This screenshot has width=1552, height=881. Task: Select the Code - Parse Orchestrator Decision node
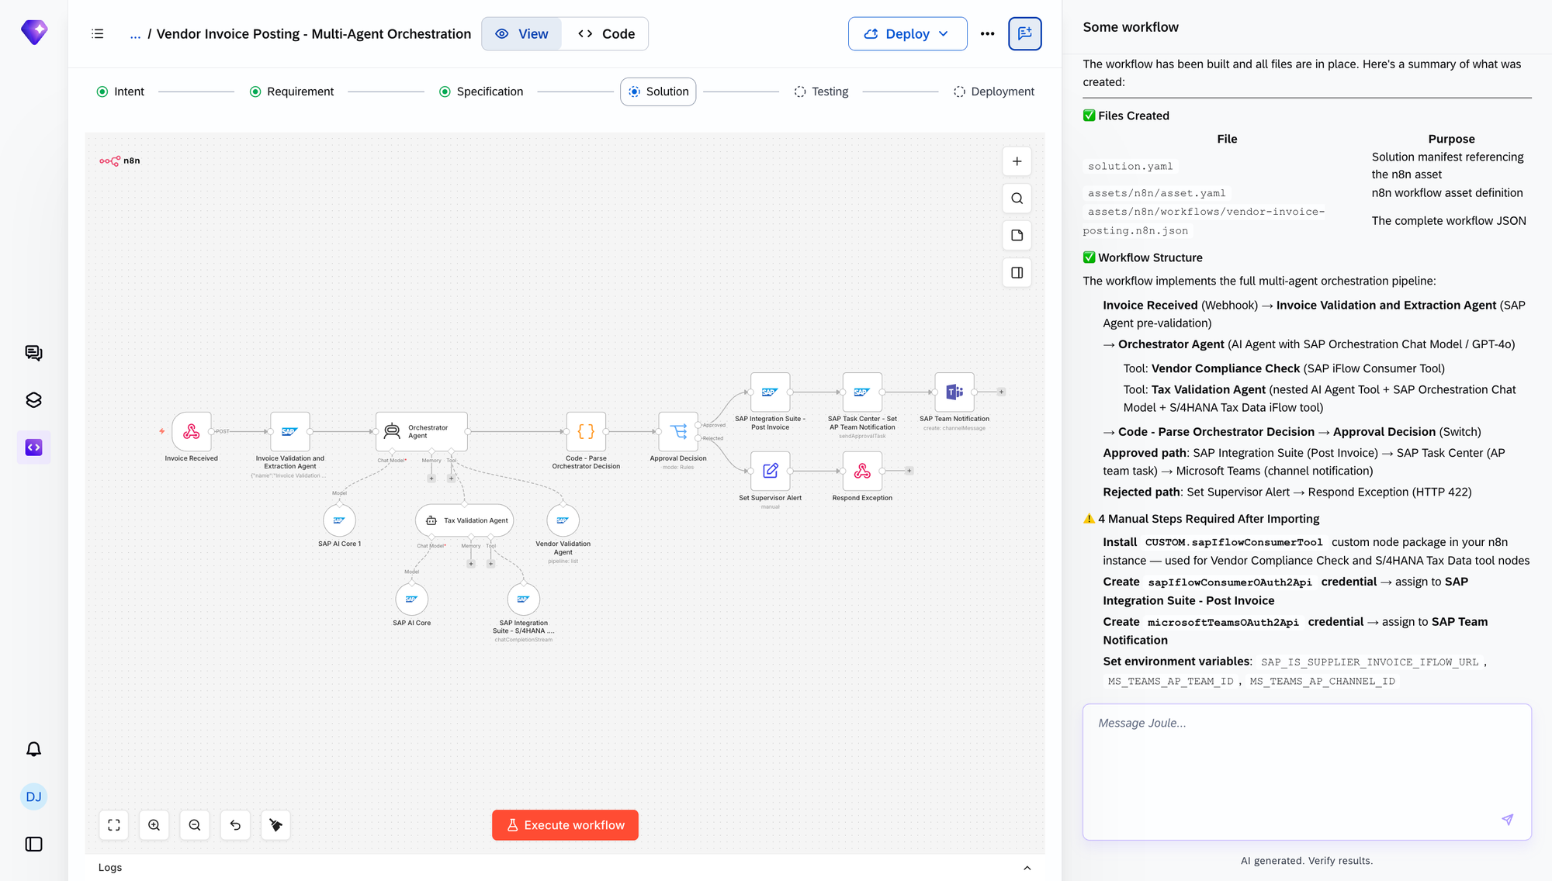pos(586,432)
